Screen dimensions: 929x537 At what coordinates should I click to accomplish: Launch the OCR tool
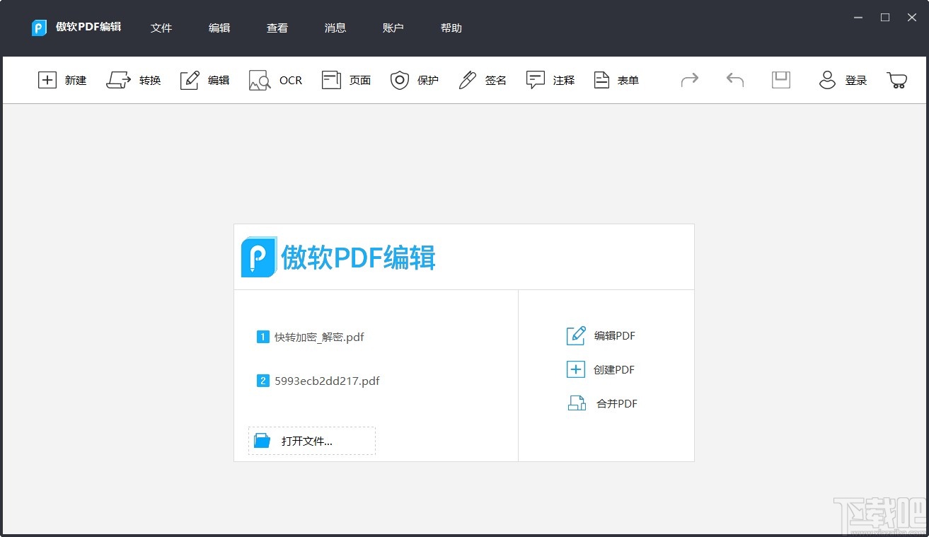coord(276,80)
